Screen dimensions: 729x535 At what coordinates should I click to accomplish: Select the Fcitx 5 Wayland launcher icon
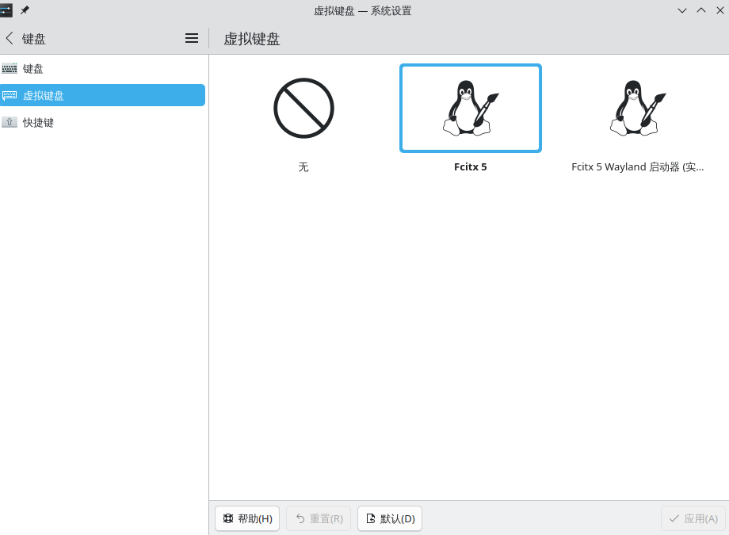(638, 108)
